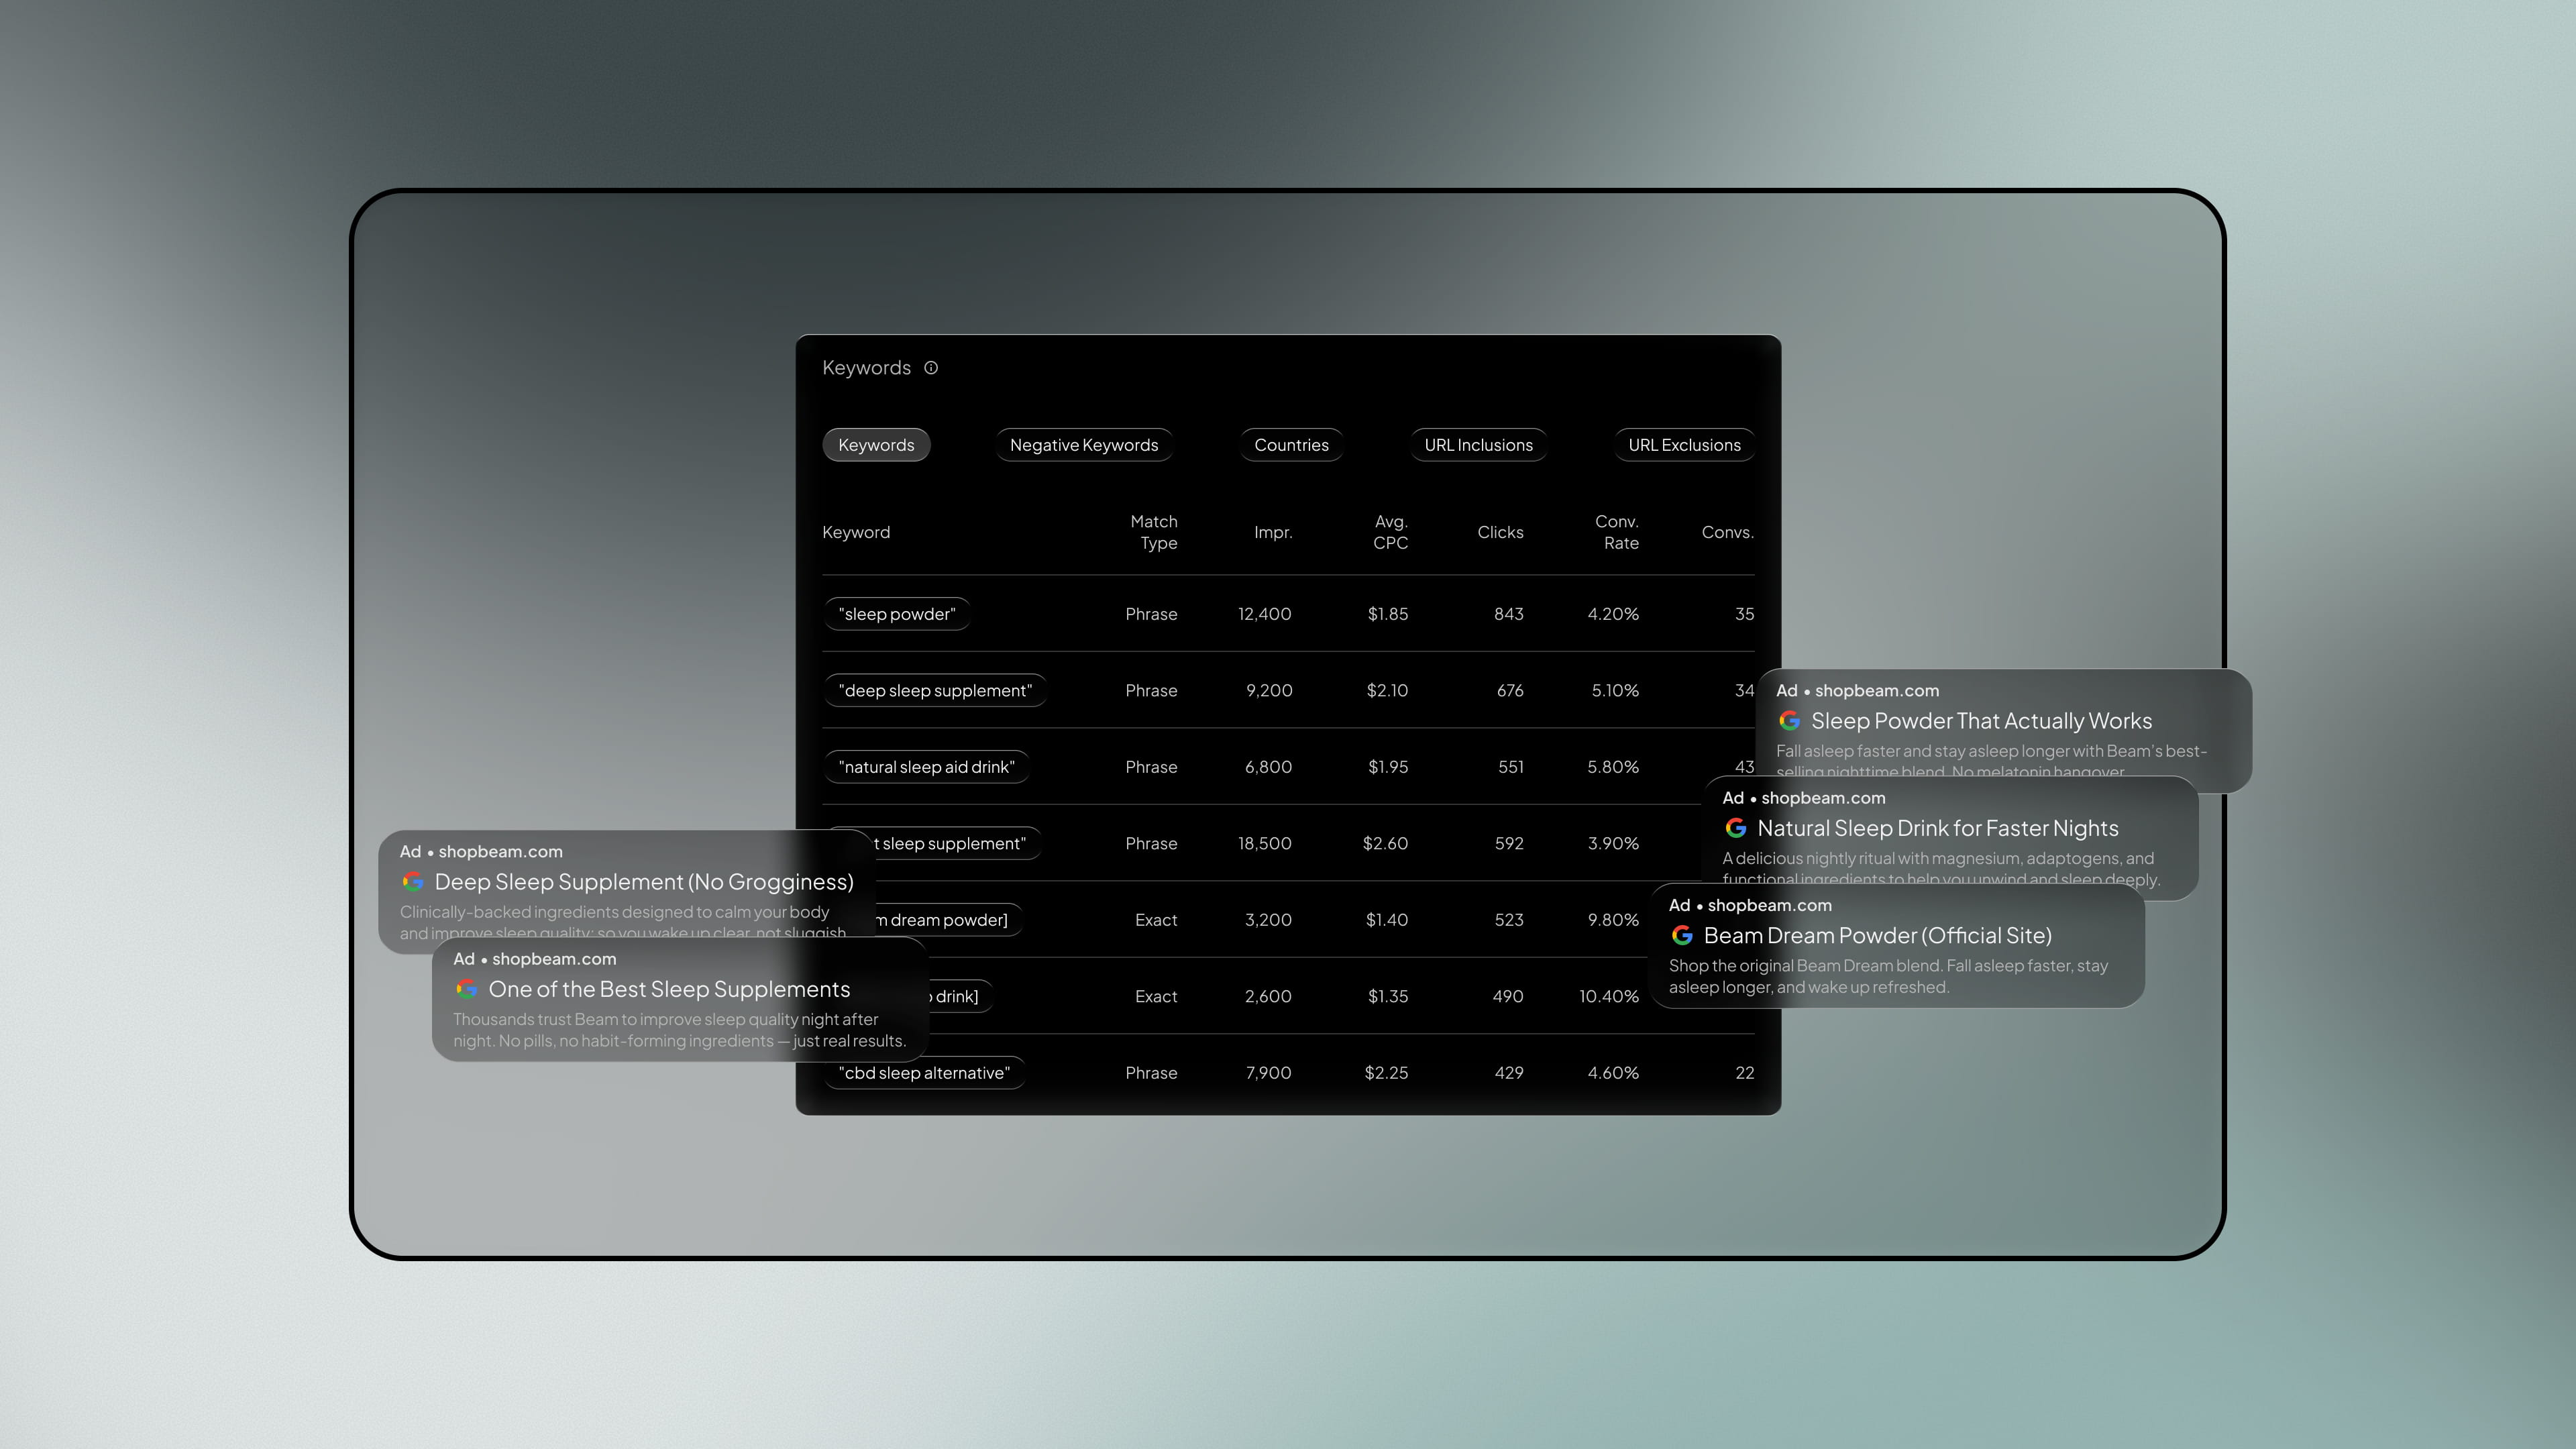2576x1449 pixels.
Task: Click the 9,200 impressions value
Action: (x=1269, y=691)
